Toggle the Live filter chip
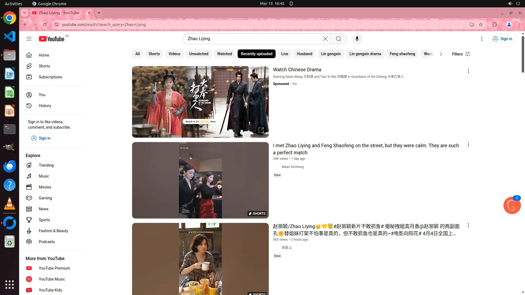Screen dimensions: 525x295 pyautogui.click(x=284, y=54)
